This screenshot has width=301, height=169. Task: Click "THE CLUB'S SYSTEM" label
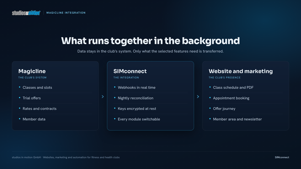click(x=32, y=77)
